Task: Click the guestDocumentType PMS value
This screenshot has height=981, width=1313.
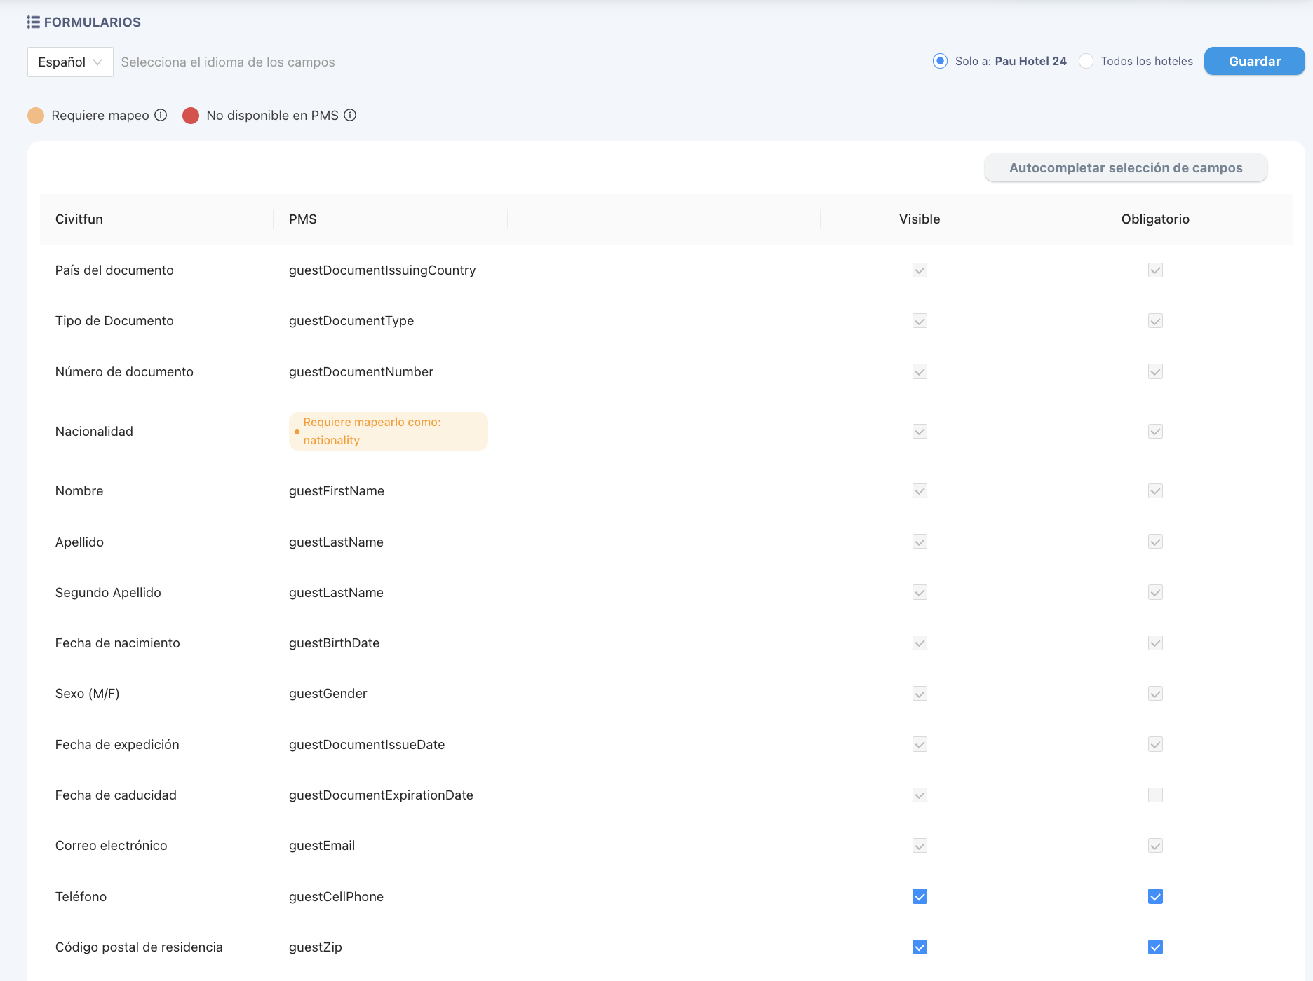Action: (351, 321)
